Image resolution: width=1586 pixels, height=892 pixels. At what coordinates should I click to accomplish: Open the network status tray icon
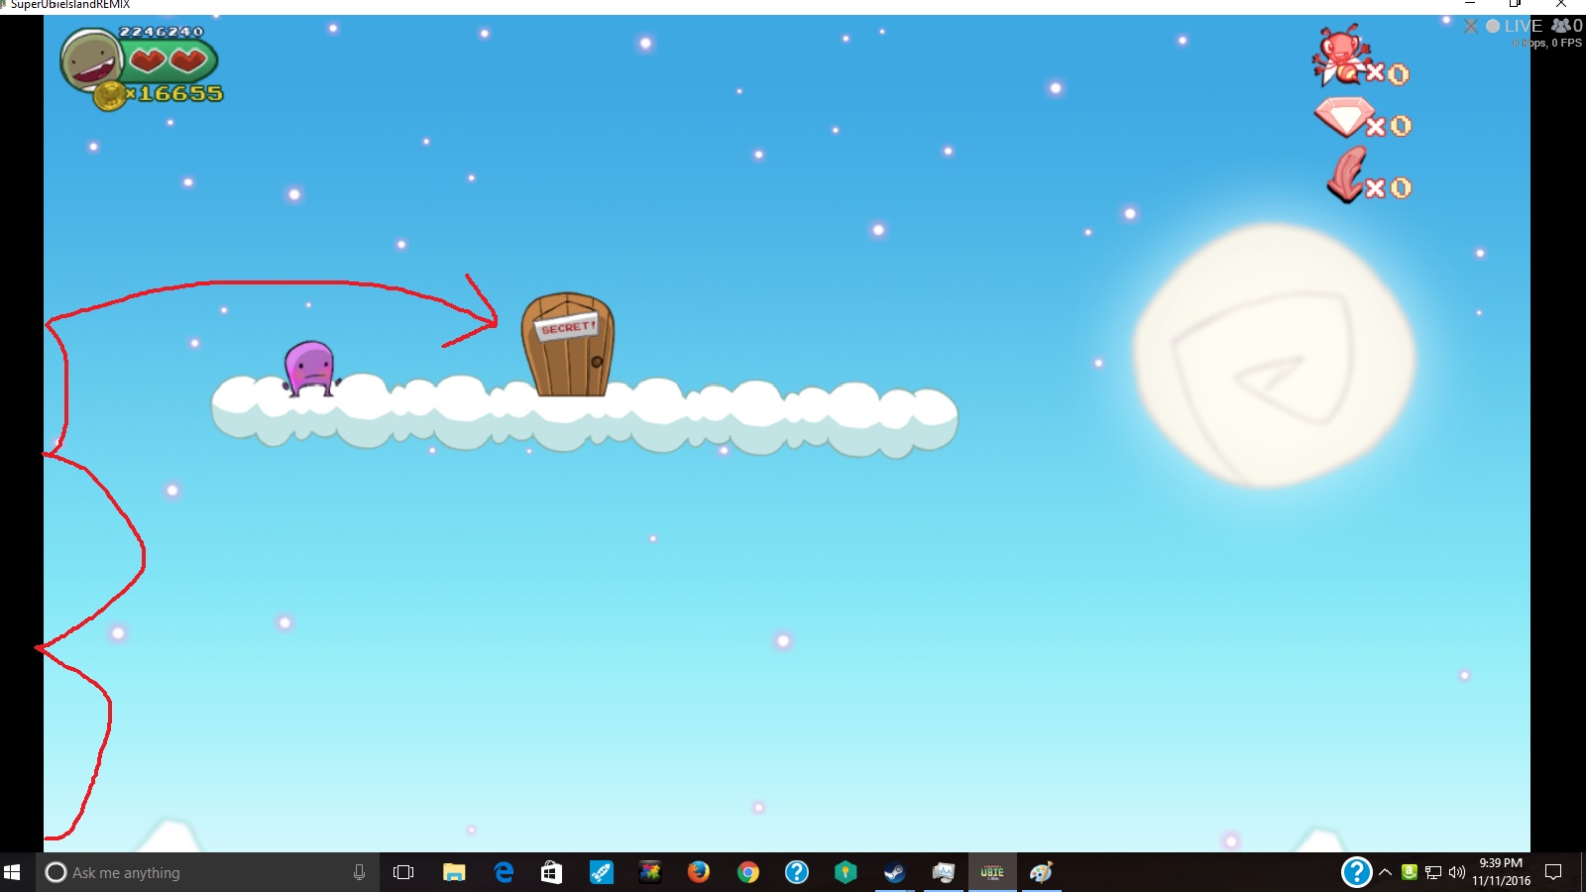(1433, 872)
